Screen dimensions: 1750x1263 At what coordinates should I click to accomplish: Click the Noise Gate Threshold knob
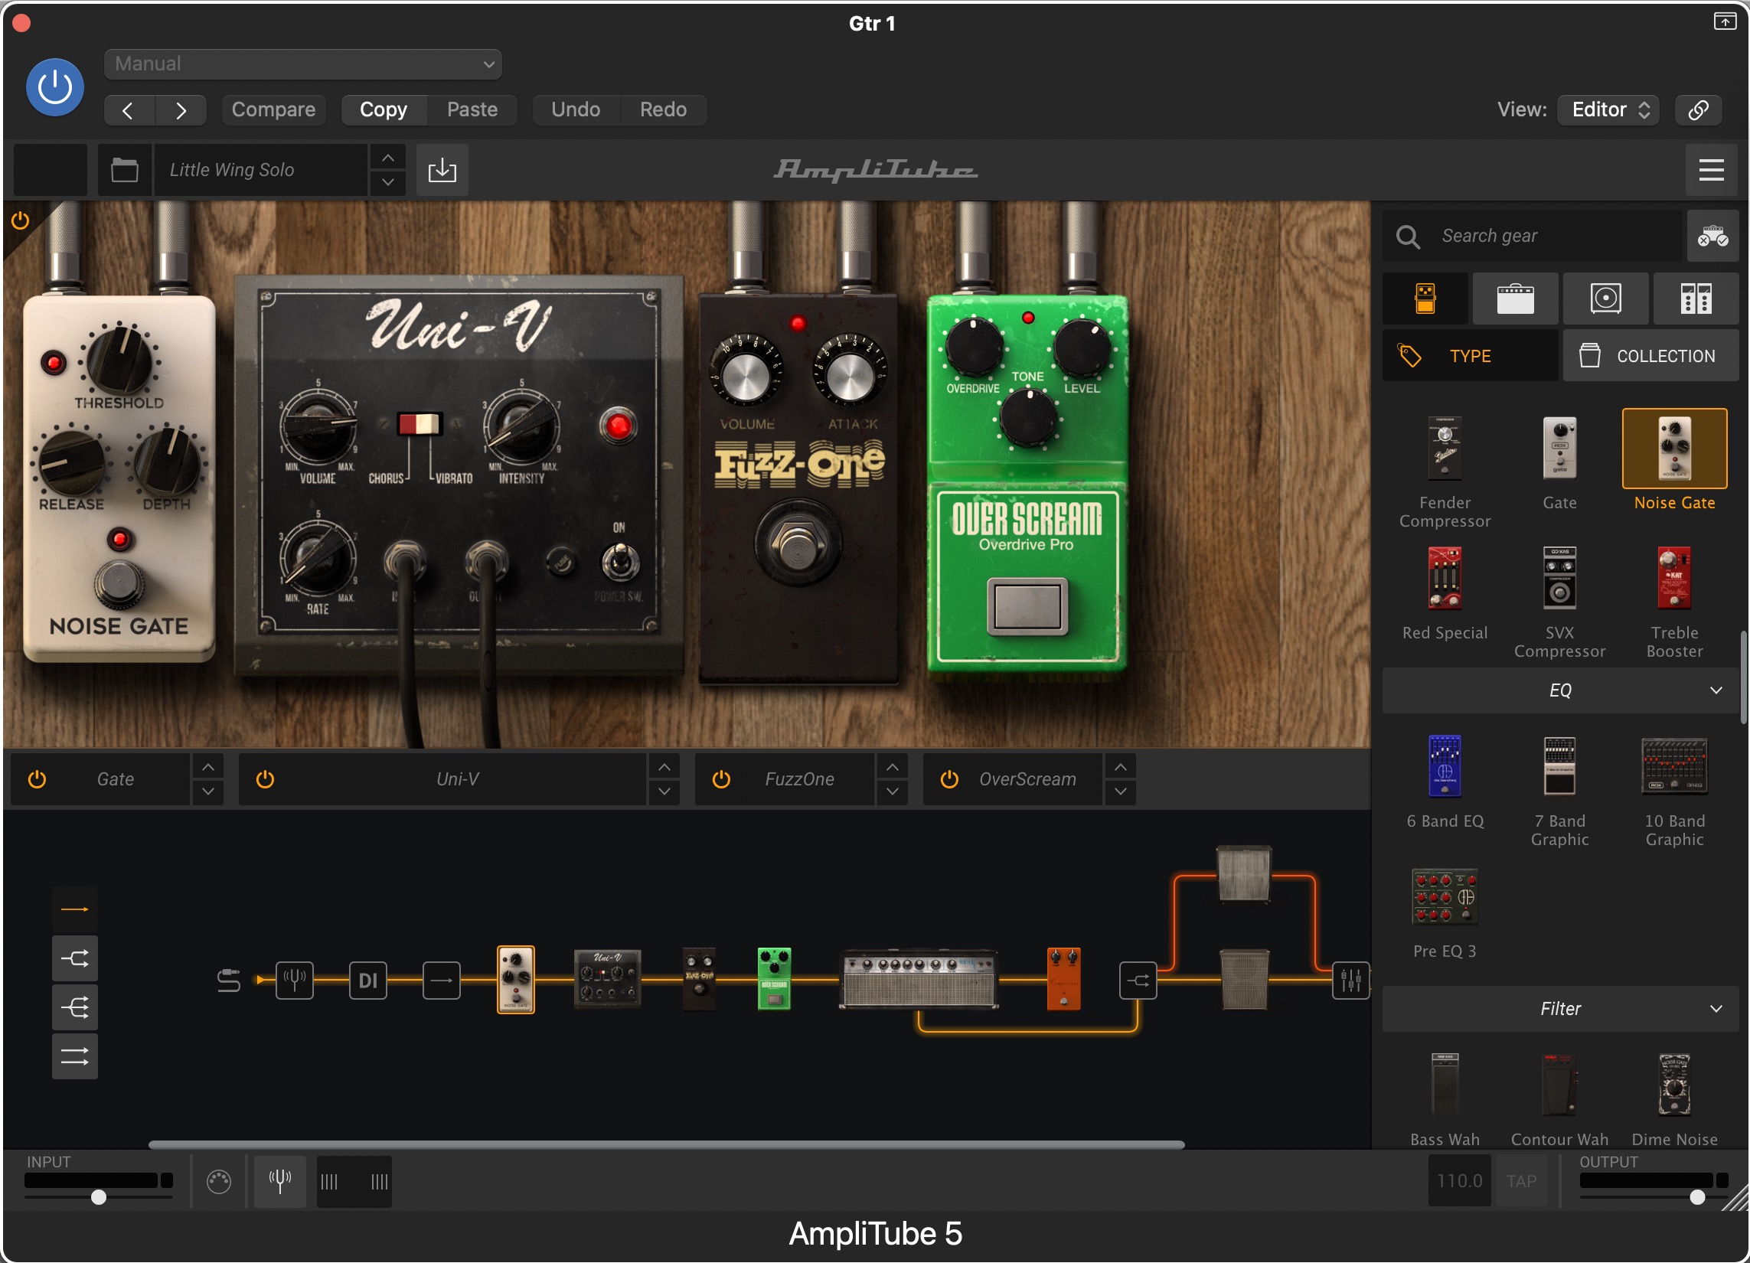119,361
